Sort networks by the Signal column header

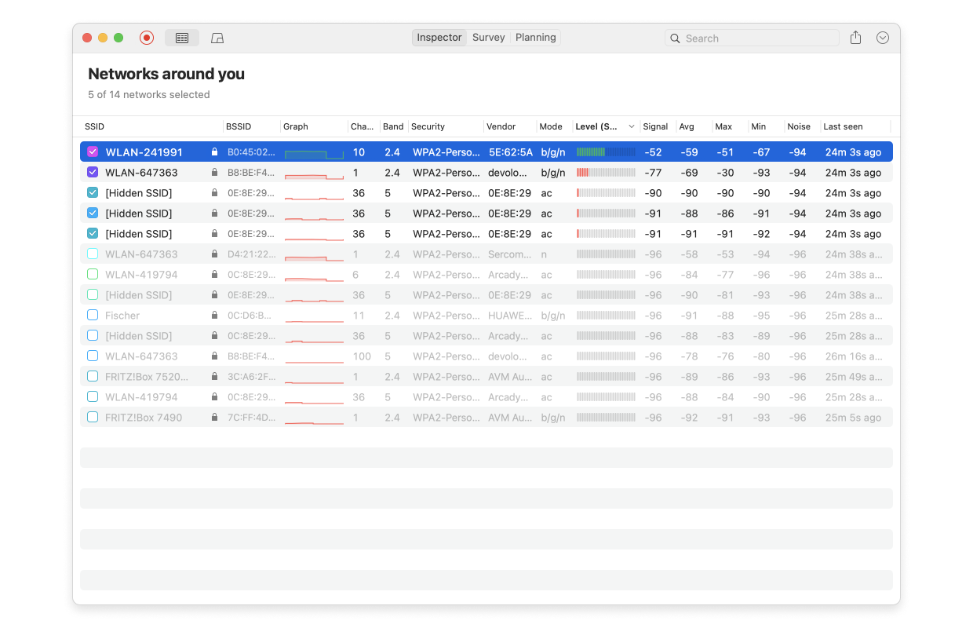click(655, 126)
